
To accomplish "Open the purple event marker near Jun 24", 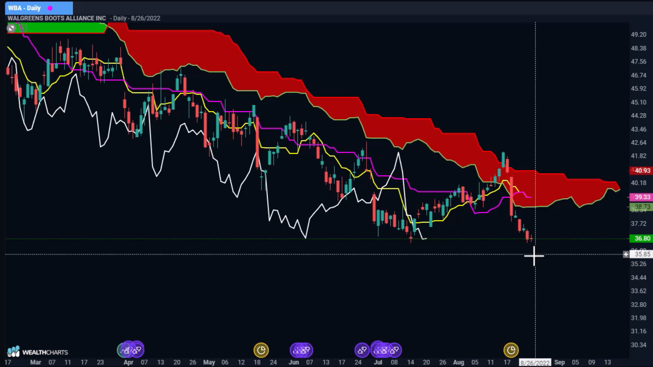I will pos(362,350).
